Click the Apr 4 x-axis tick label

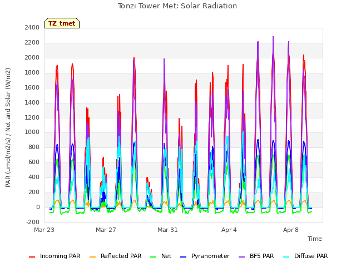229,230
